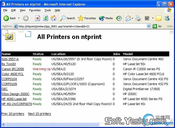The width and height of the screenshot is (175, 128).
Task: Open printer link HP 4000 LaserJet
Action: [x=14, y=99]
